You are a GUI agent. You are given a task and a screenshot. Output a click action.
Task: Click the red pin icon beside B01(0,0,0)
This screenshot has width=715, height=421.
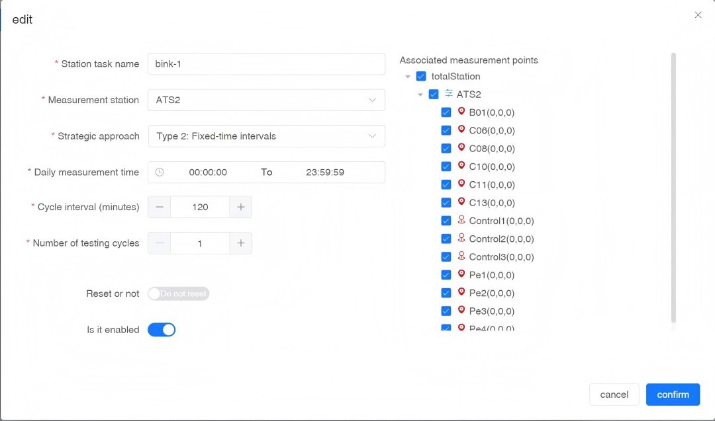pos(461,112)
